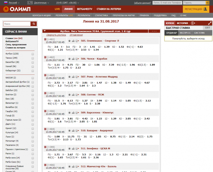Open the Десятичные odds format dropdown
Screen dimensions: 213x172
click(x=42, y=3)
